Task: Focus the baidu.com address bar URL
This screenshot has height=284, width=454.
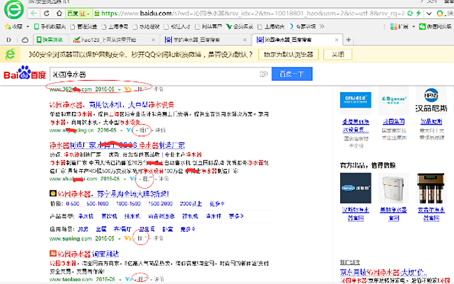Action: (x=252, y=13)
